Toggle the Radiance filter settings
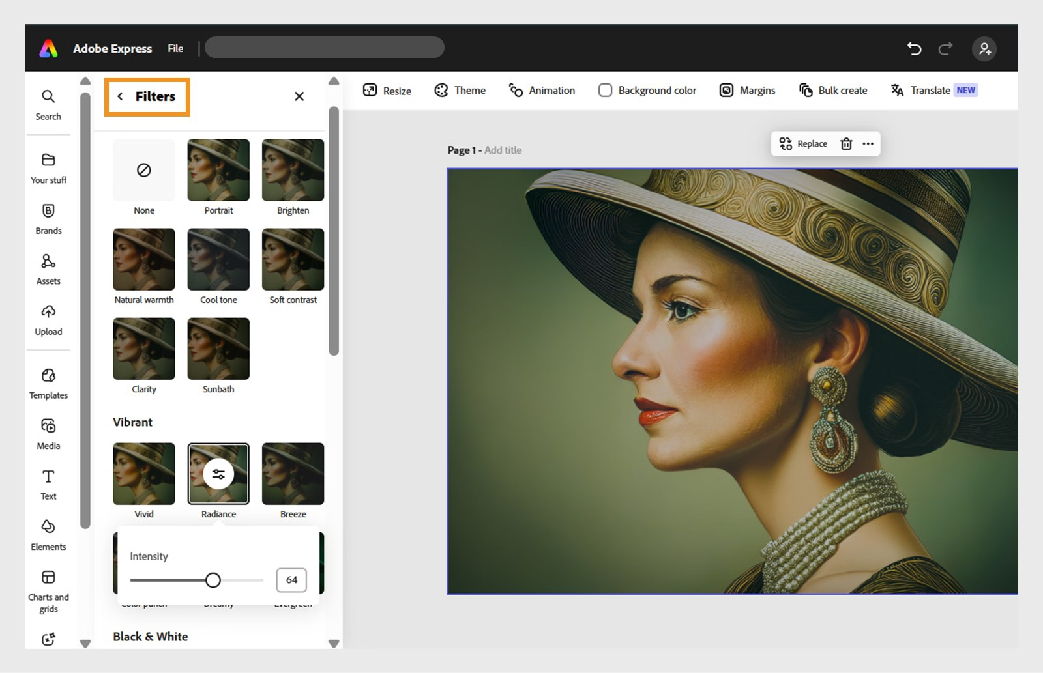 coord(218,474)
